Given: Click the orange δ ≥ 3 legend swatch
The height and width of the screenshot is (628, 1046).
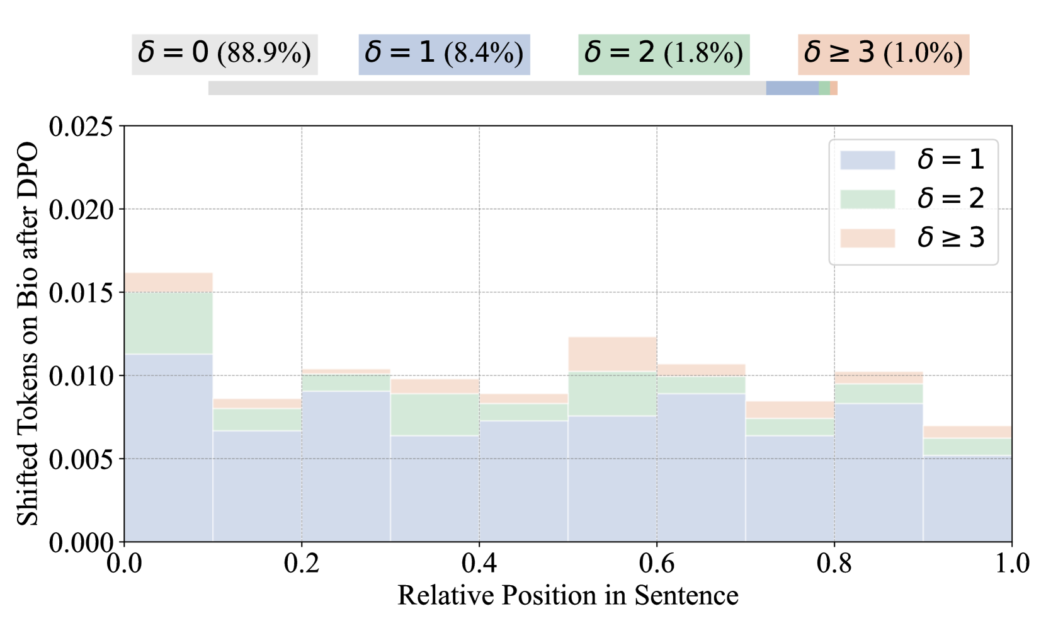Looking at the screenshot, I should [867, 238].
